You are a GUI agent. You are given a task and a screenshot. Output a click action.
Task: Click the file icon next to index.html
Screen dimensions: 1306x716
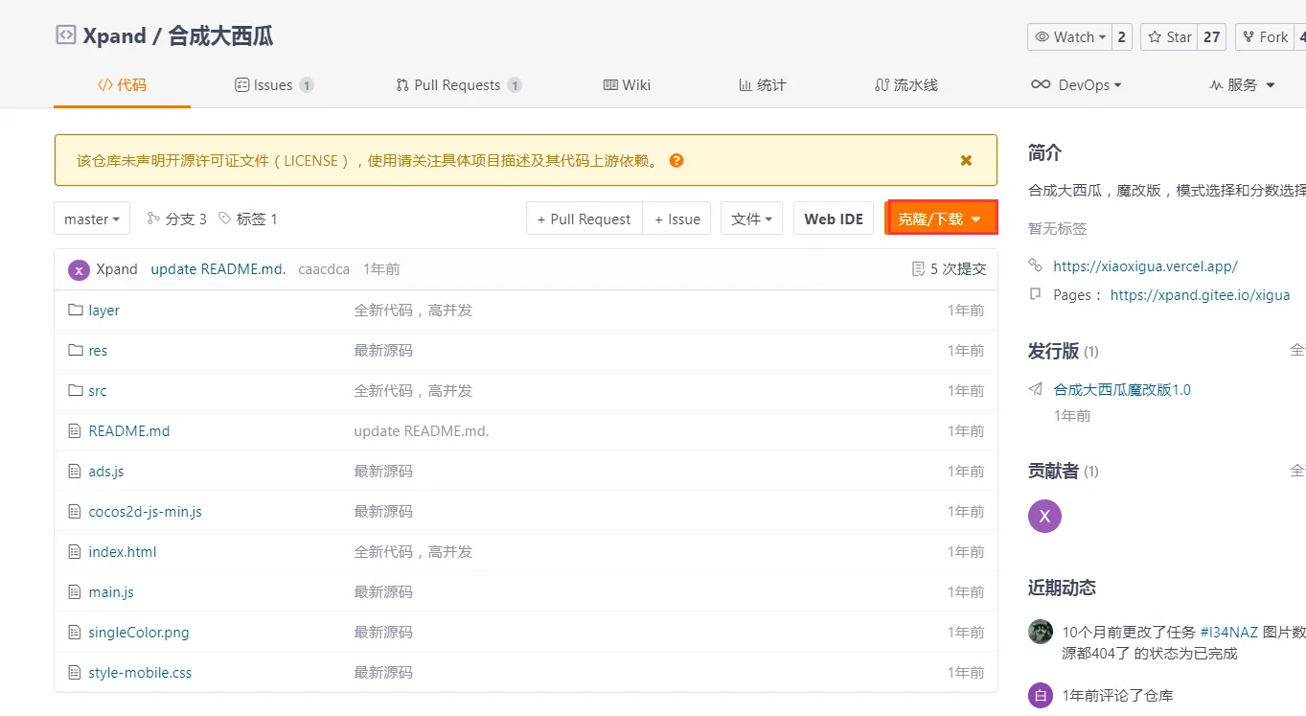[76, 552]
